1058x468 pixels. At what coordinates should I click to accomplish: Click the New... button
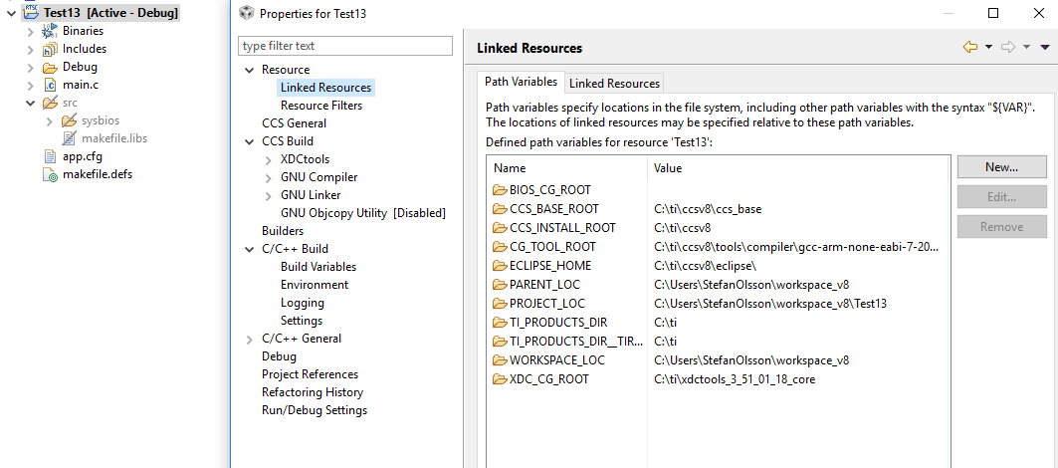tap(1001, 167)
